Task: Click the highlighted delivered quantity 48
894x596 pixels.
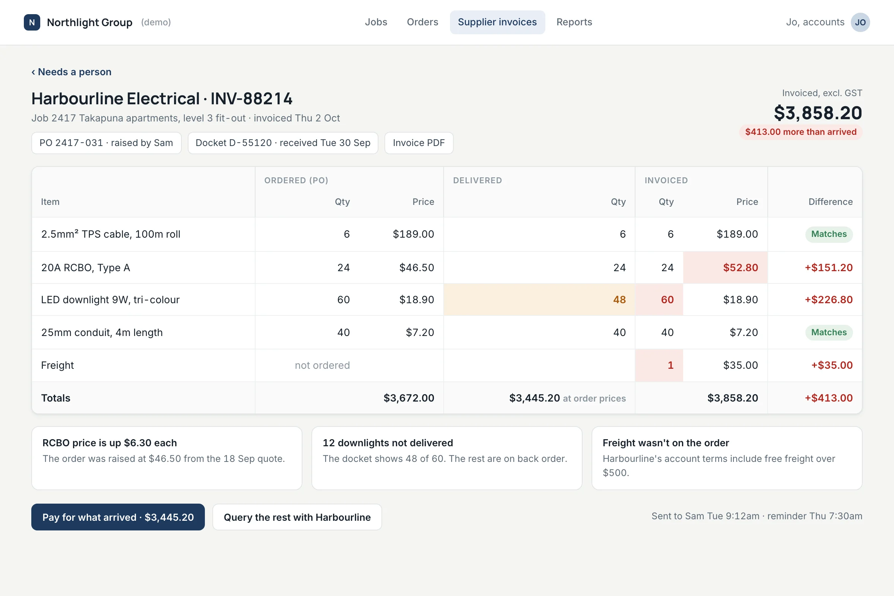Action: 539,299
